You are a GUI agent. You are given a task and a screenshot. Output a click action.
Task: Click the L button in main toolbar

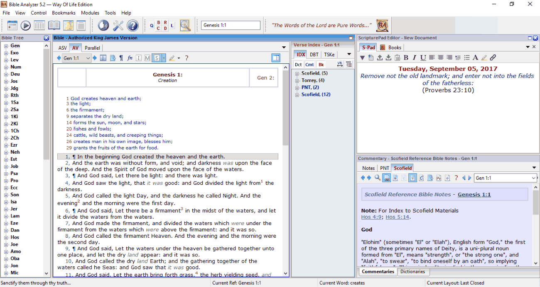pos(172,26)
